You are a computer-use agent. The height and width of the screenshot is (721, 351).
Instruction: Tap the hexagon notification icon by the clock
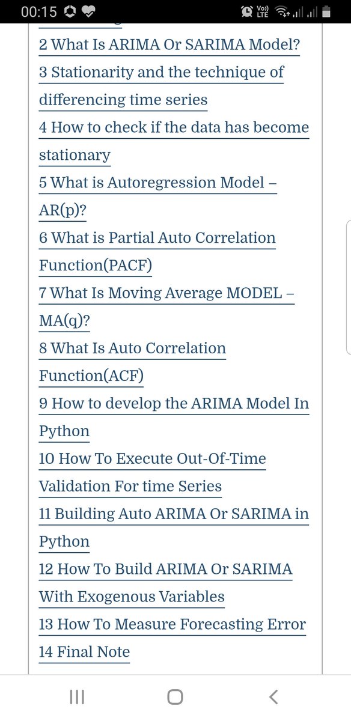[69, 11]
